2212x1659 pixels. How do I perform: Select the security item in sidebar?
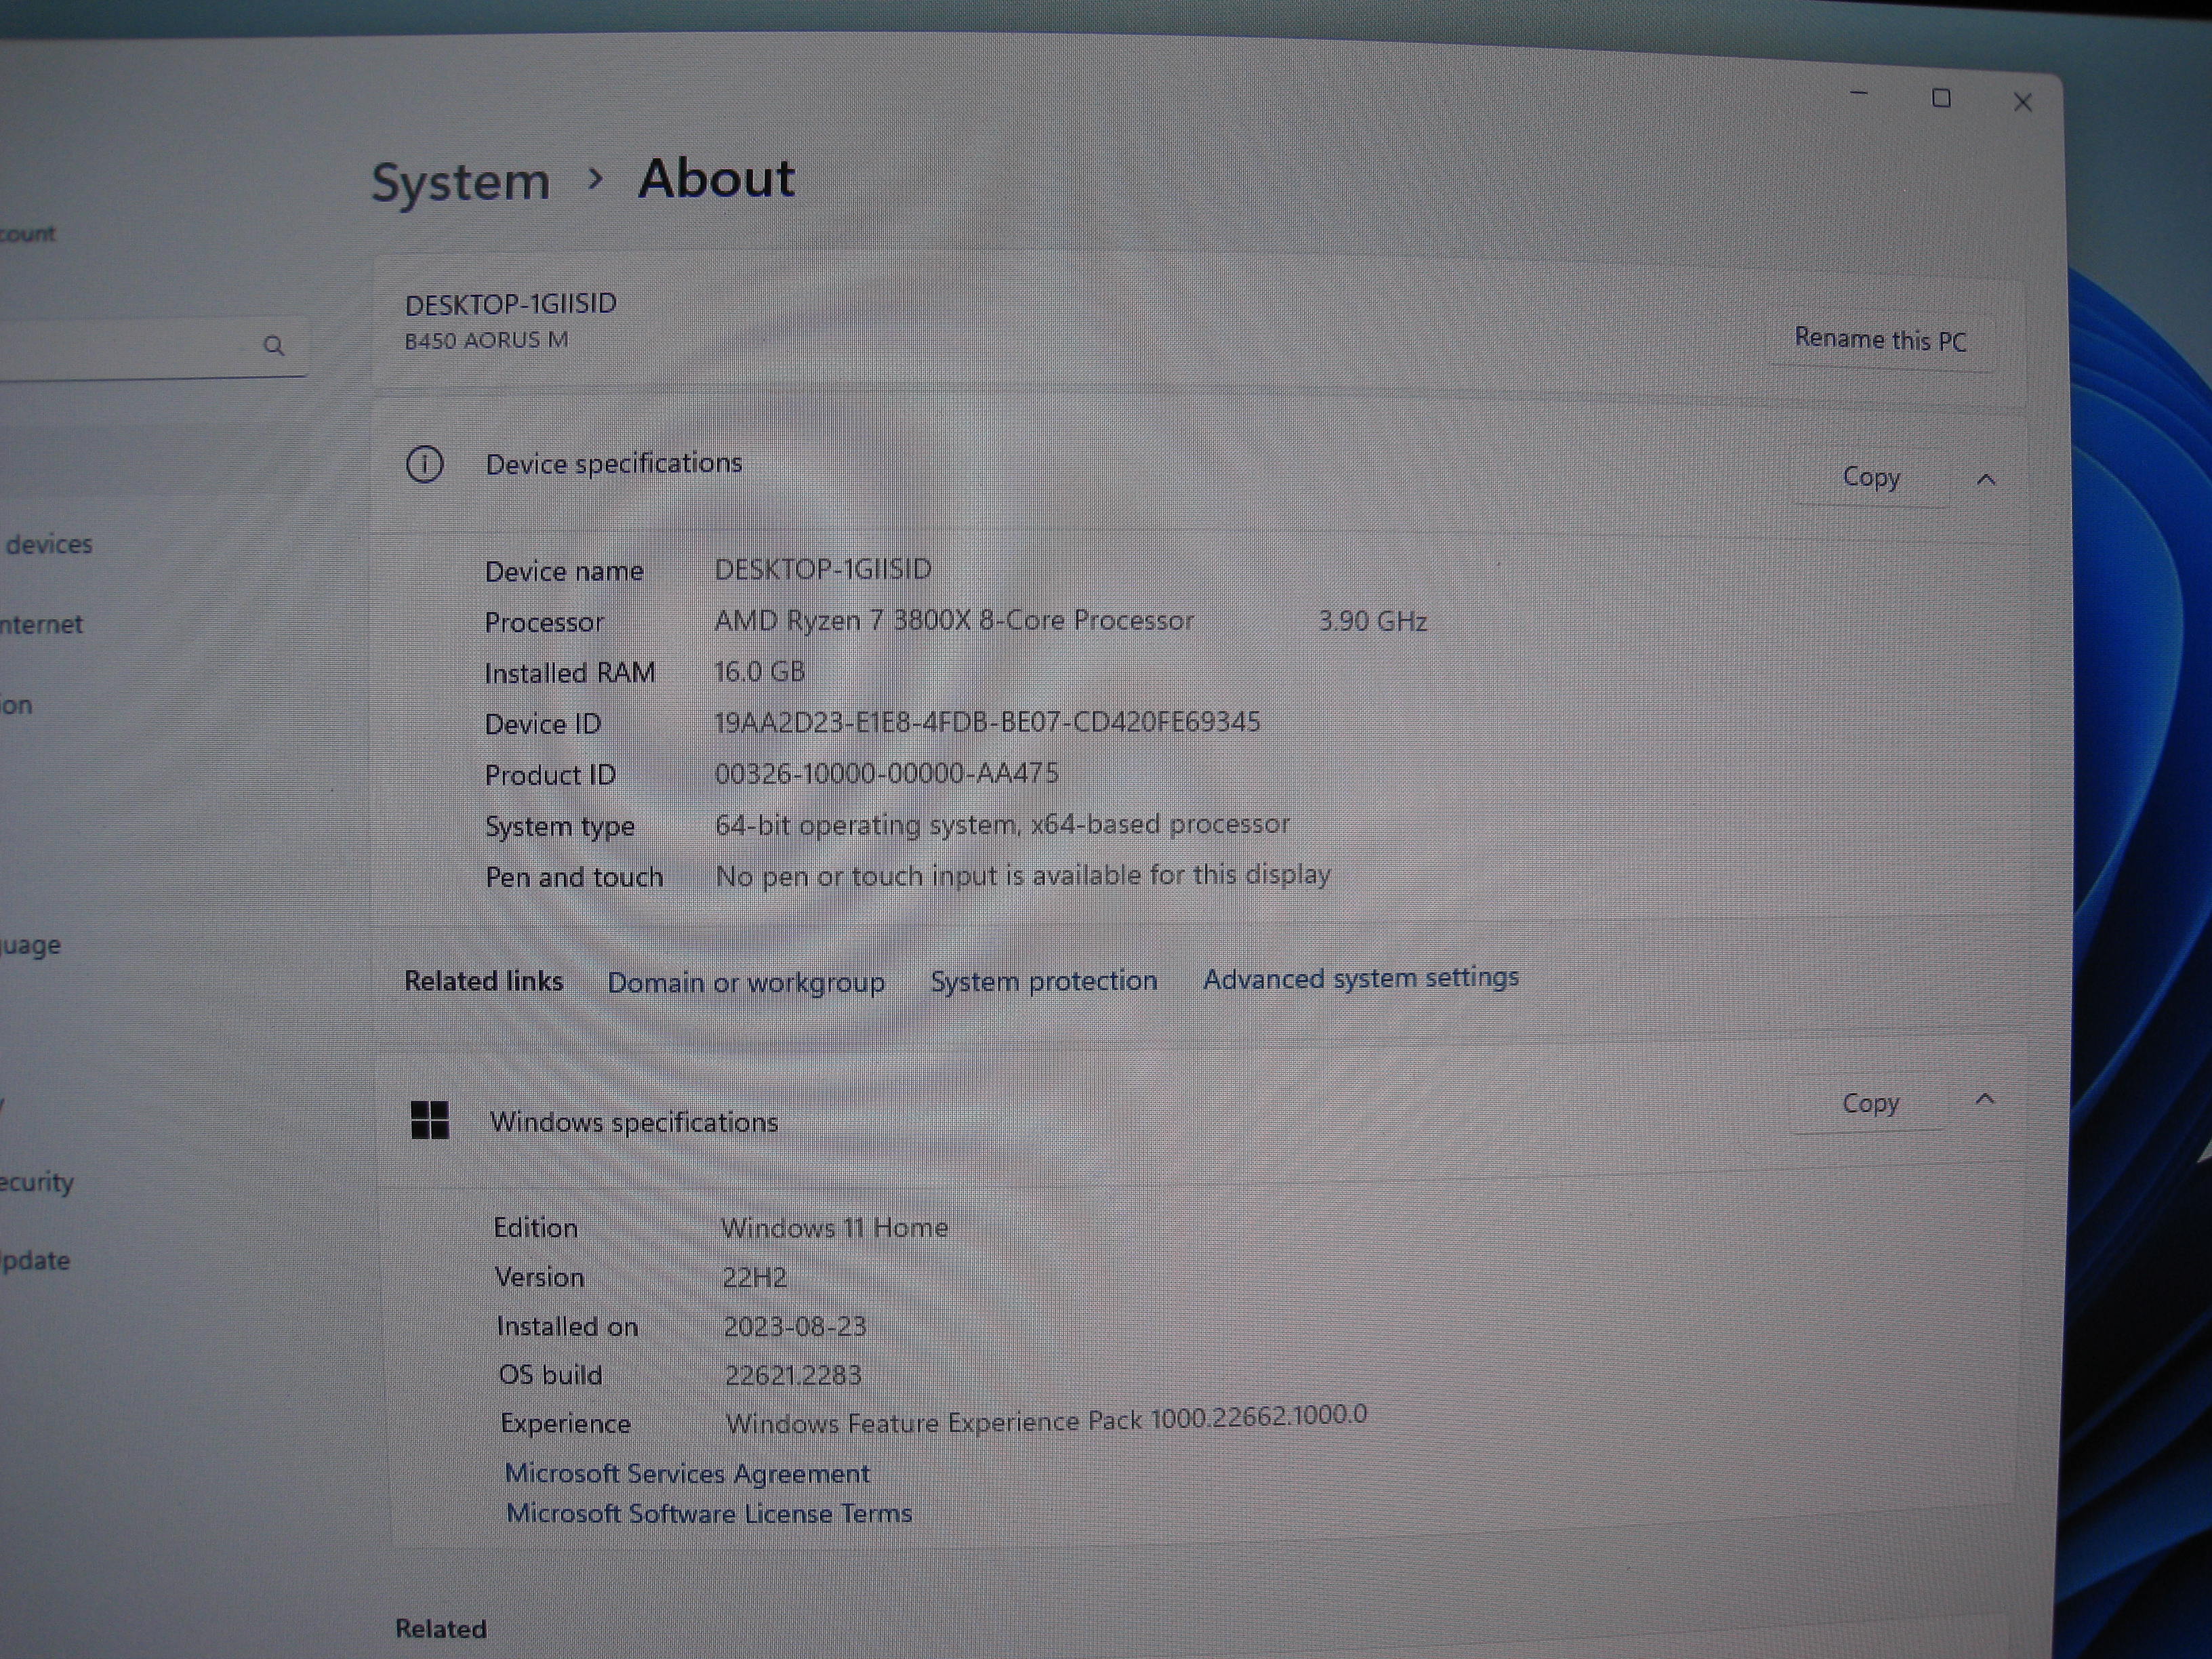pos(37,1182)
